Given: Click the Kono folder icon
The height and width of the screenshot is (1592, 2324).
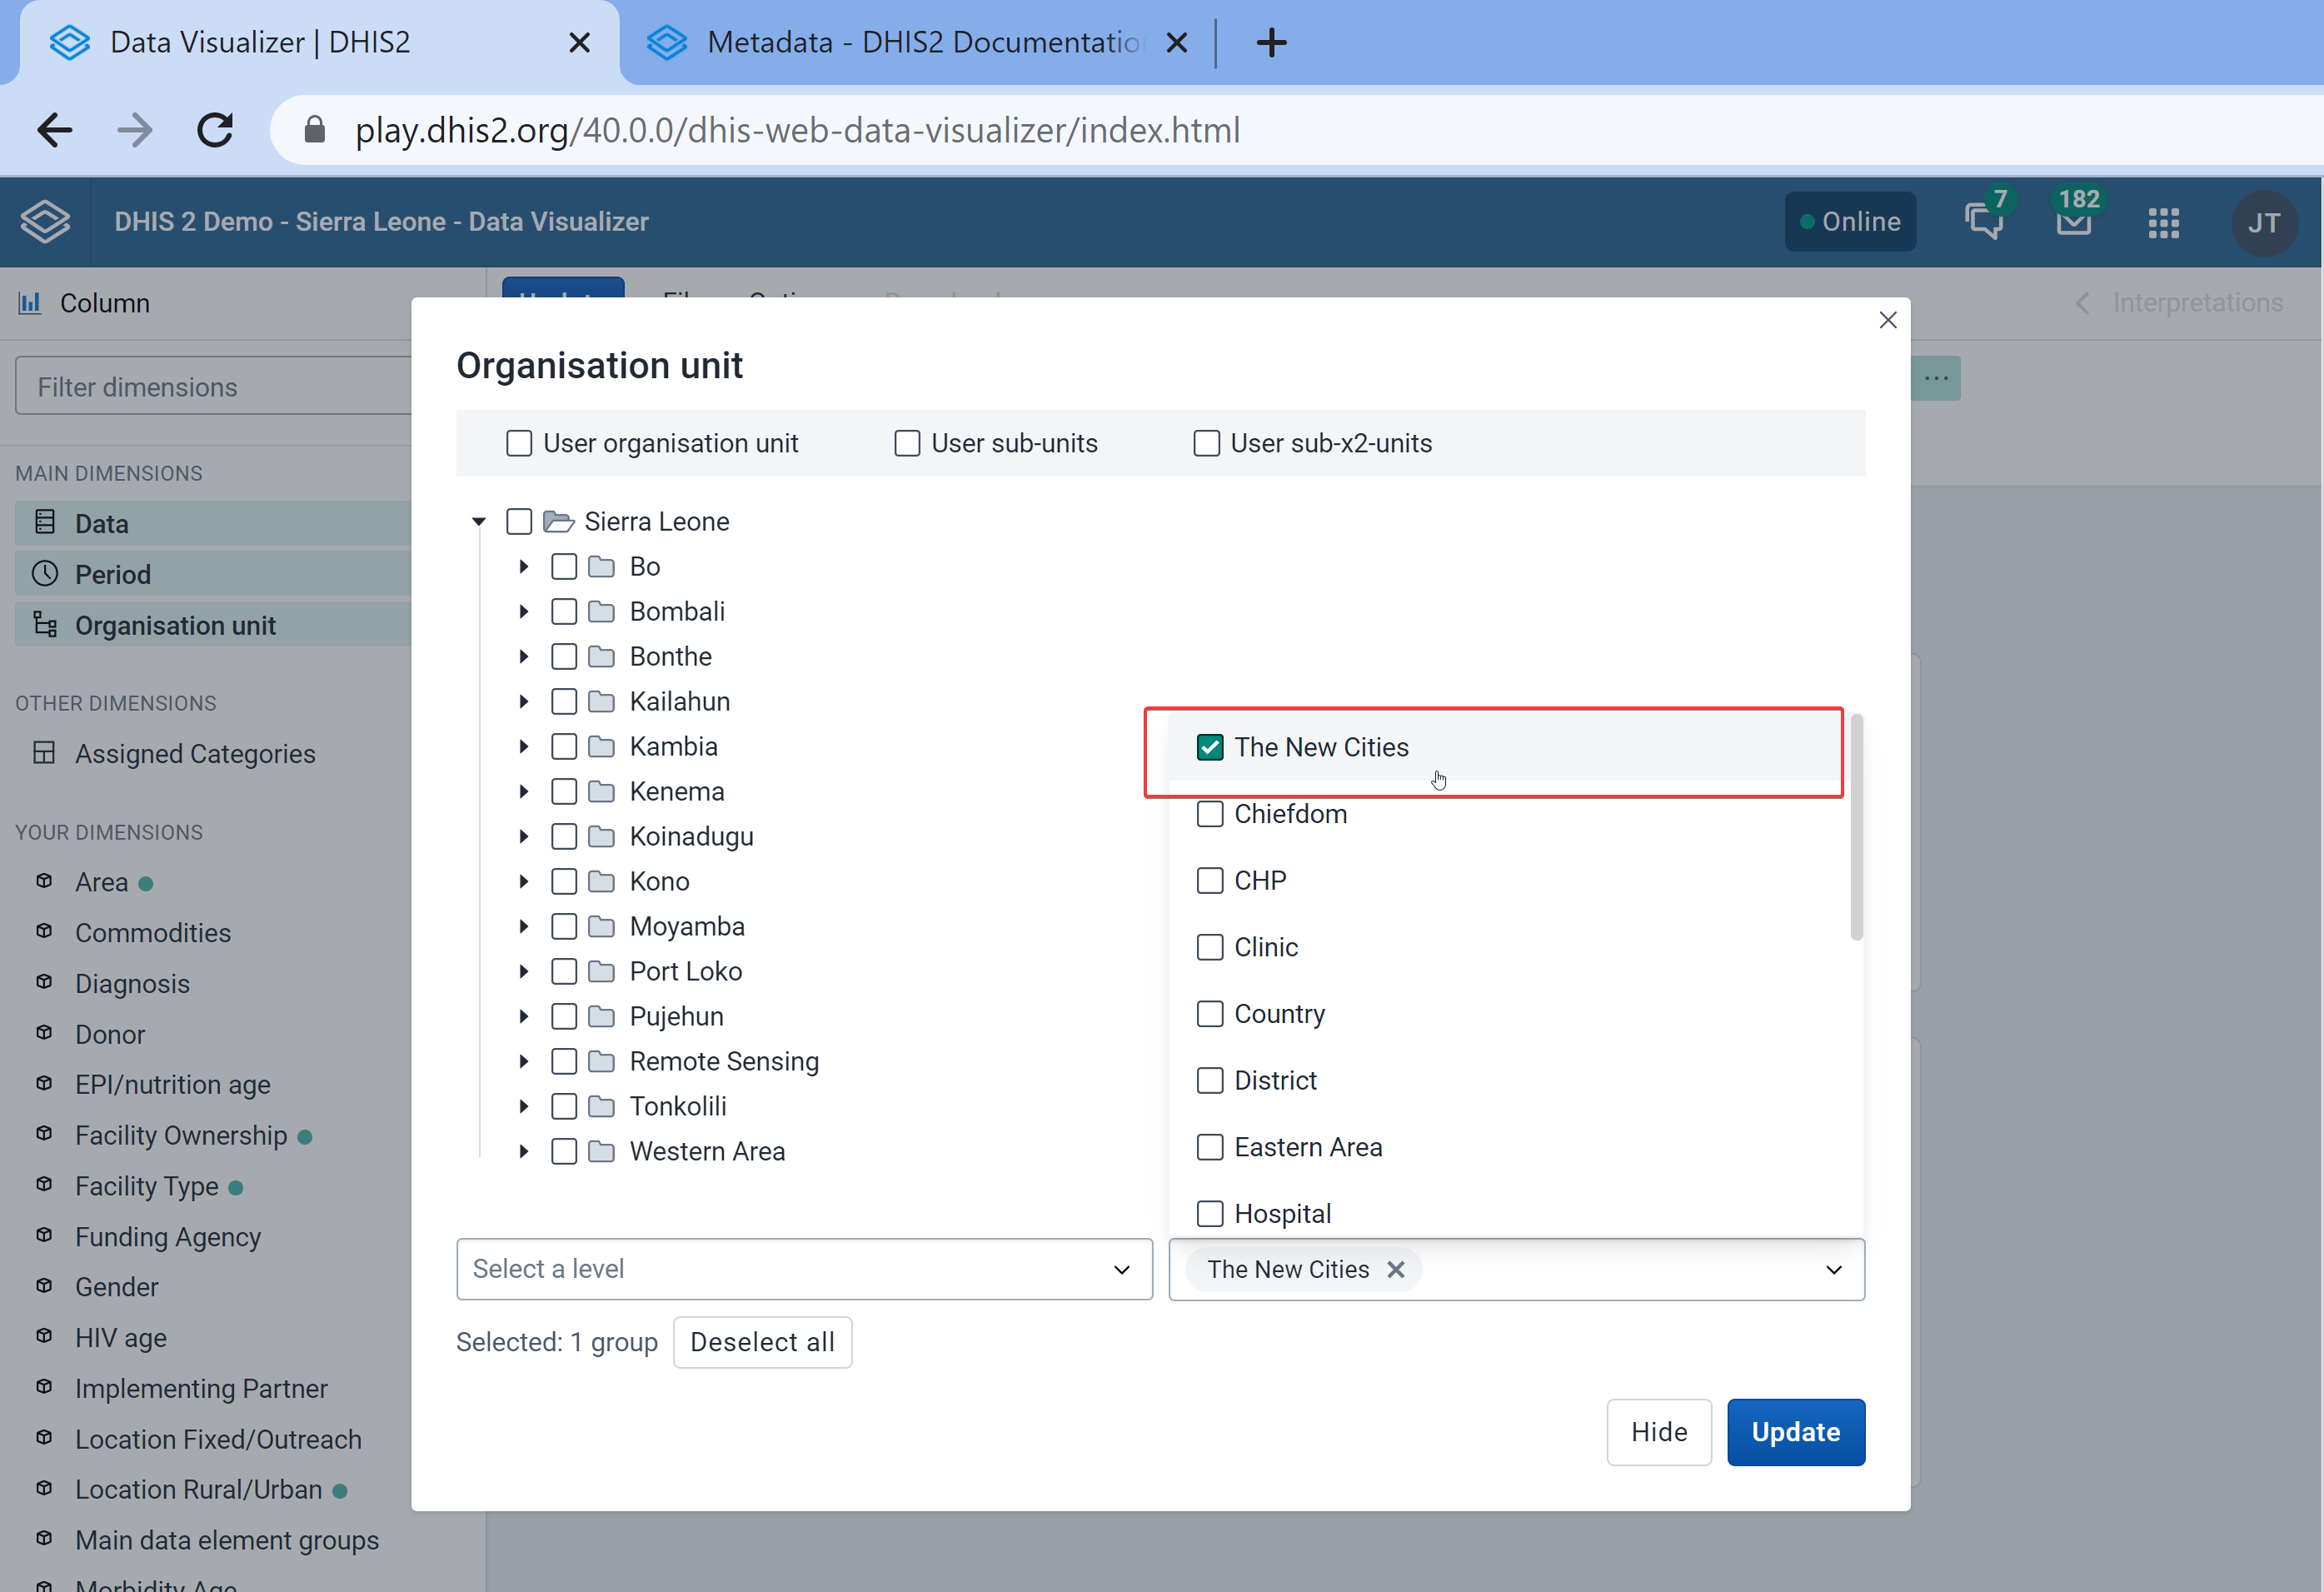Looking at the screenshot, I should pos(601,881).
